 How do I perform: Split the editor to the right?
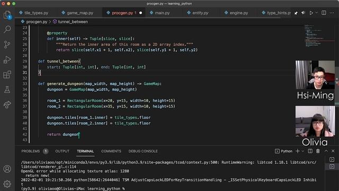coord(324,13)
